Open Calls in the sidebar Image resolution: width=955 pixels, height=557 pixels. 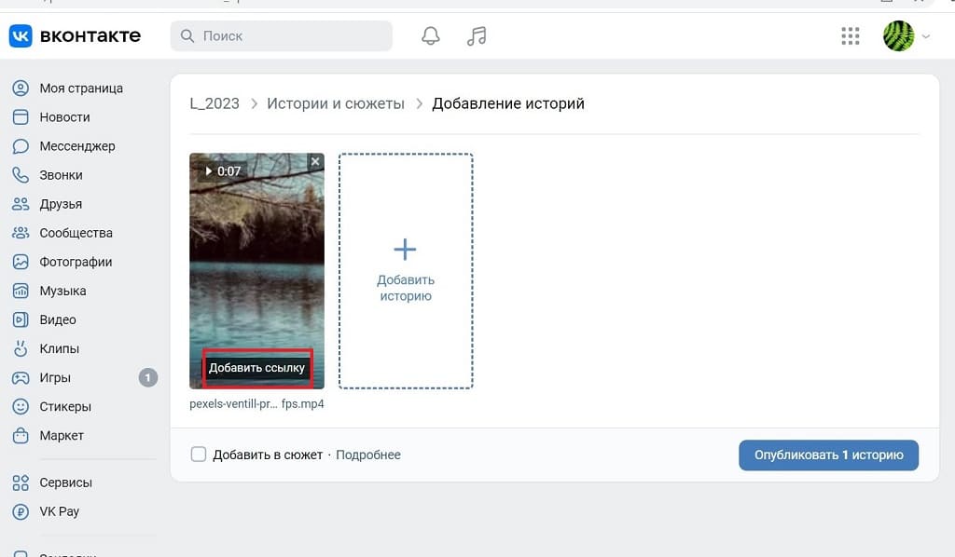[x=61, y=175]
